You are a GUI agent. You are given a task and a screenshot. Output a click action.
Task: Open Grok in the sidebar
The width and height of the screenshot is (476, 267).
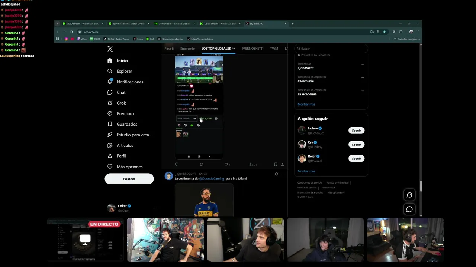(x=116, y=103)
